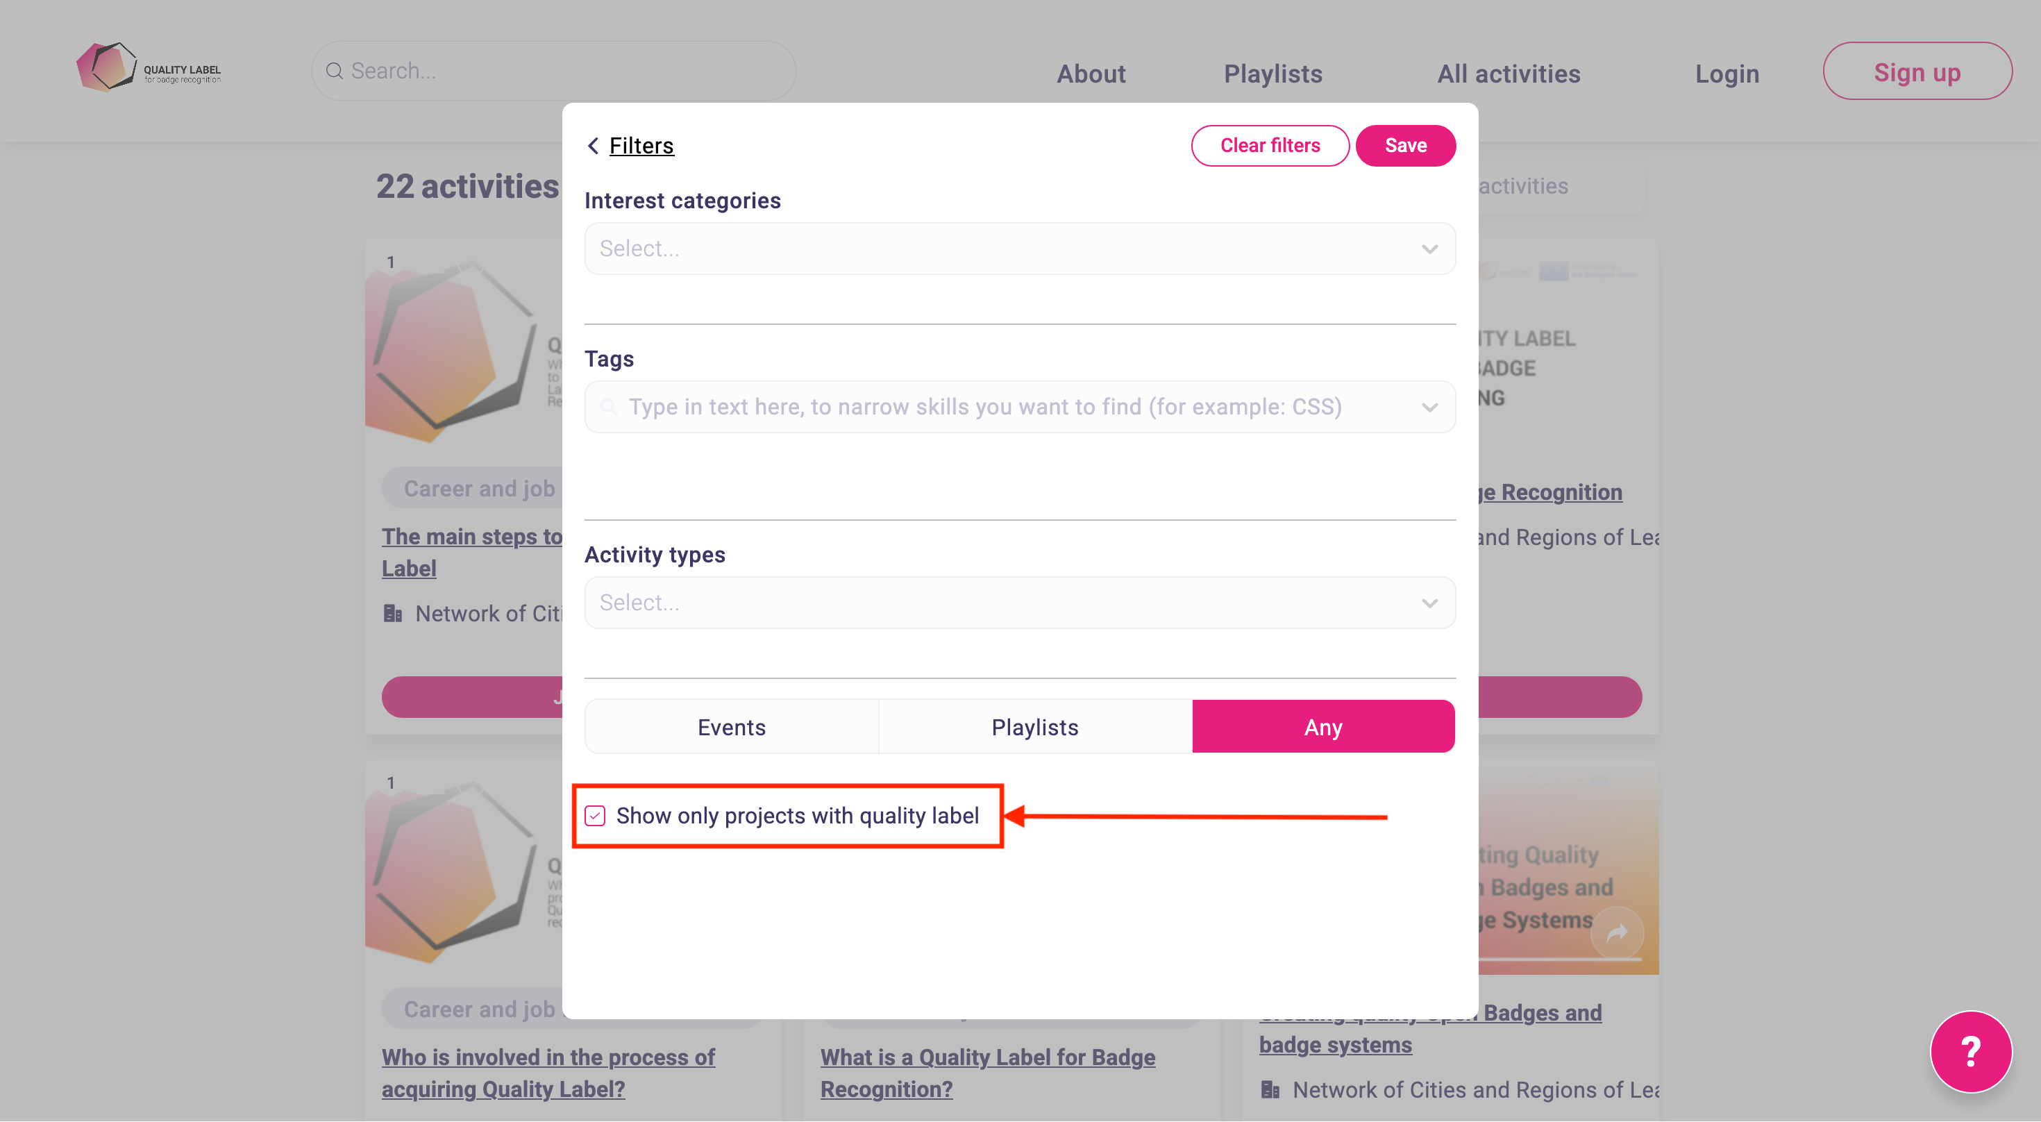The width and height of the screenshot is (2041, 1122).
Task: Toggle the quality label checkbox
Action: click(x=595, y=815)
